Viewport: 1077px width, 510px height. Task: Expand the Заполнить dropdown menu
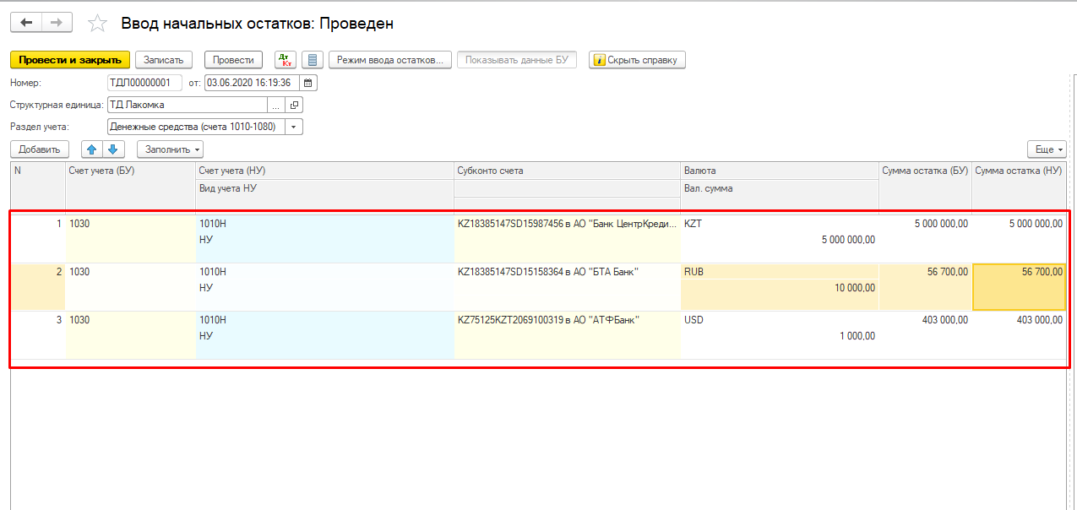[170, 149]
